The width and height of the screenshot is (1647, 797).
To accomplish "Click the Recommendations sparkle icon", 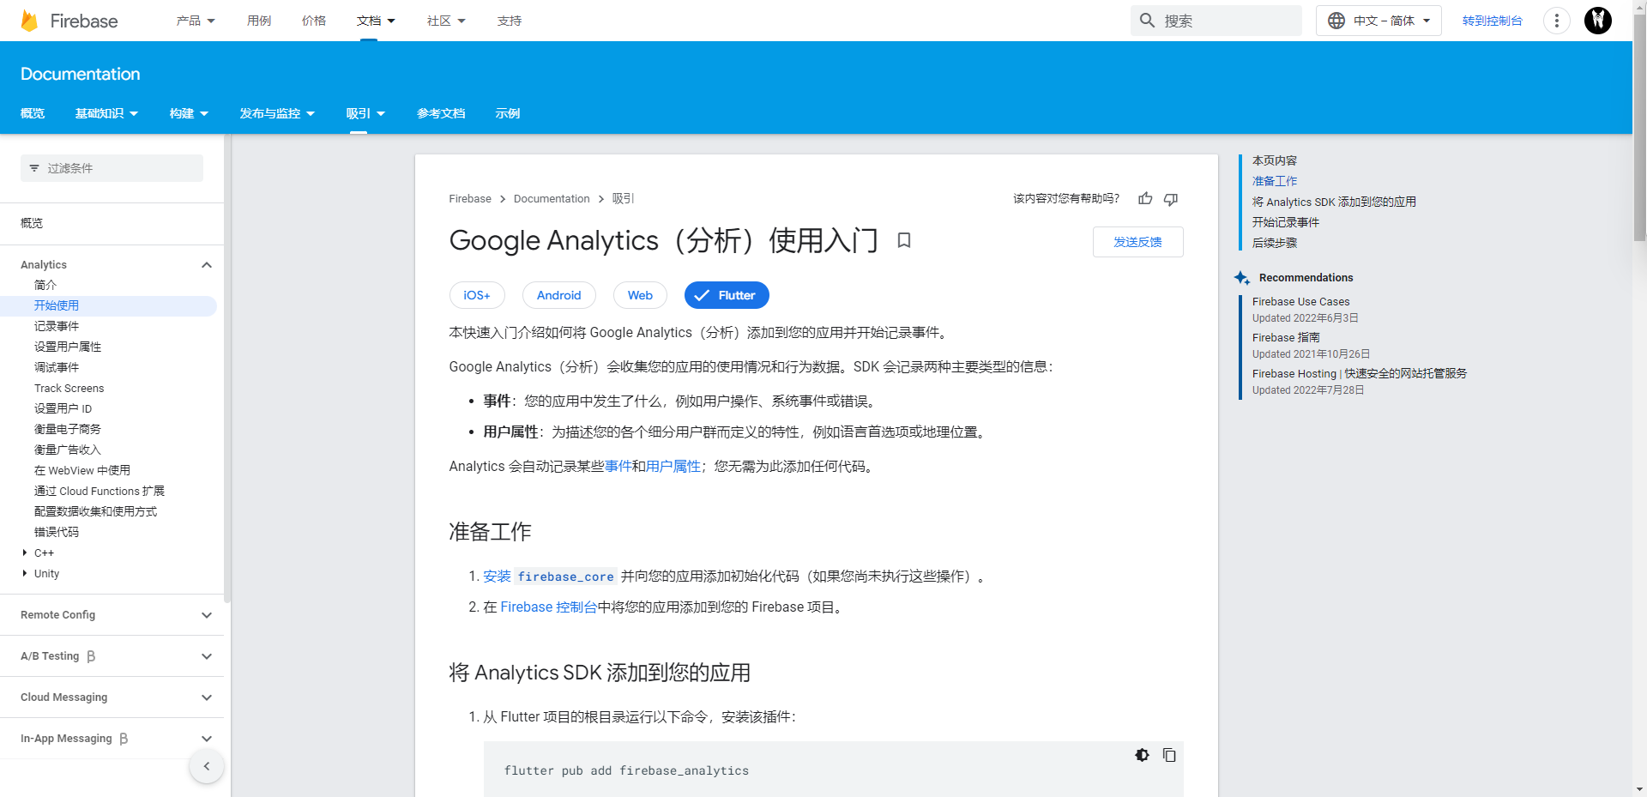I will 1241,278.
